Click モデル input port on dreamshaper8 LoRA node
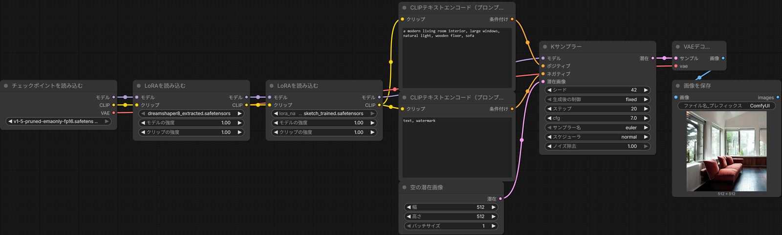This screenshot has height=235, width=782. click(x=136, y=97)
